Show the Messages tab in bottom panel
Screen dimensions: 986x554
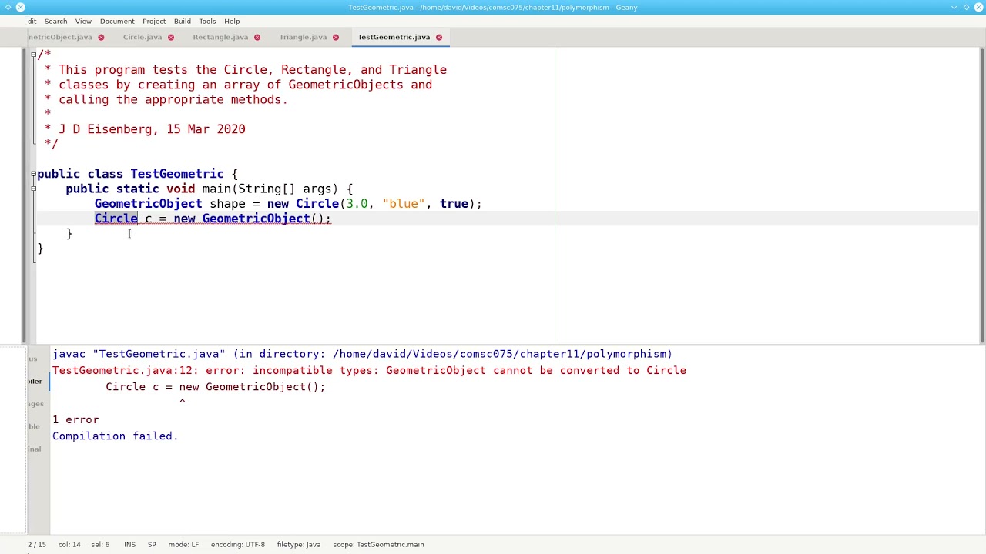(35, 403)
